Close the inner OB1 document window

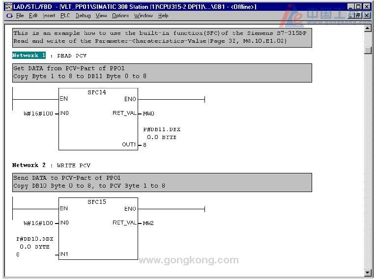point(367,16)
